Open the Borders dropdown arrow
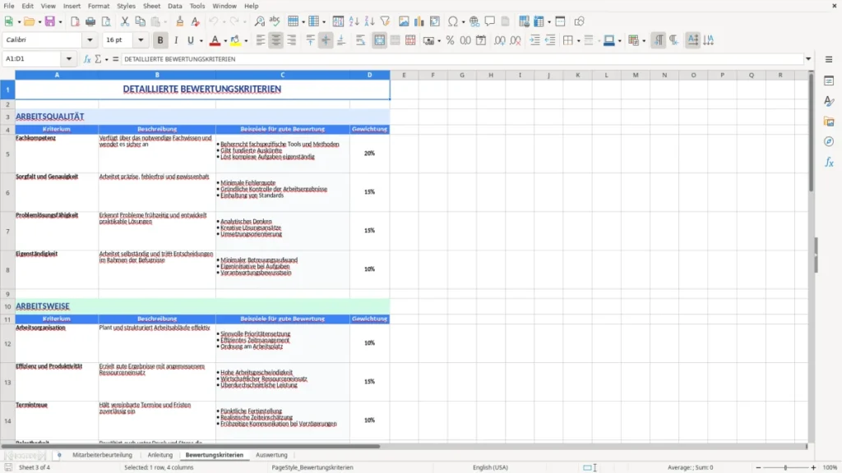This screenshot has height=473, width=842. click(x=578, y=41)
